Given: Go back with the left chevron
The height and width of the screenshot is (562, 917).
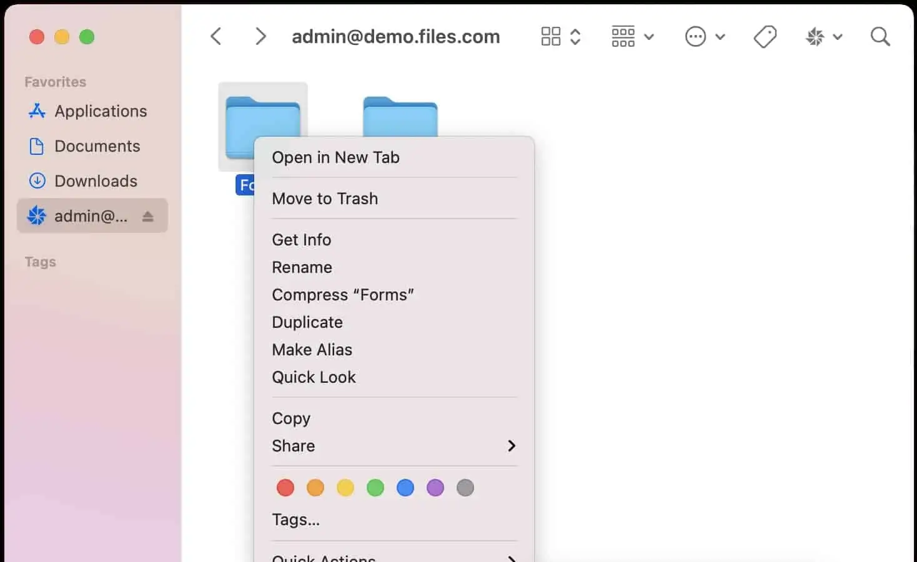Looking at the screenshot, I should [216, 37].
